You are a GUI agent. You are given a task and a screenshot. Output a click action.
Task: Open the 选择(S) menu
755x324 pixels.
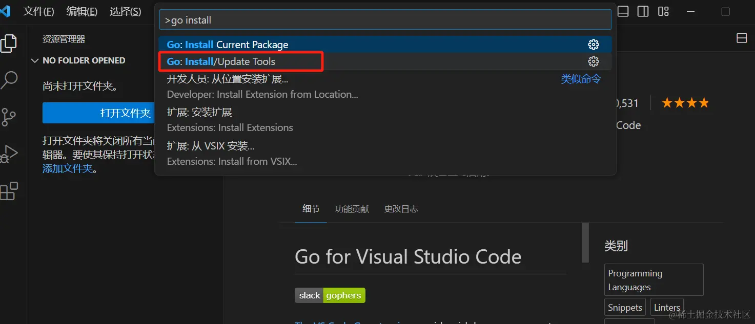point(126,11)
